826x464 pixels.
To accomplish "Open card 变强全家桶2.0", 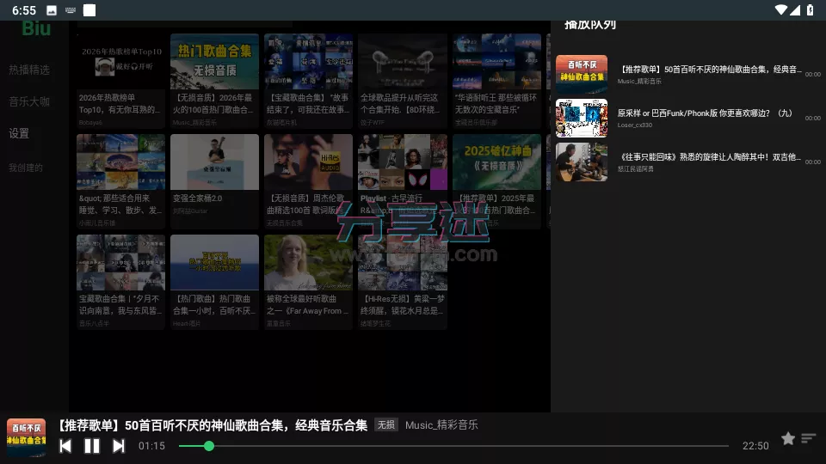I will [x=214, y=181].
